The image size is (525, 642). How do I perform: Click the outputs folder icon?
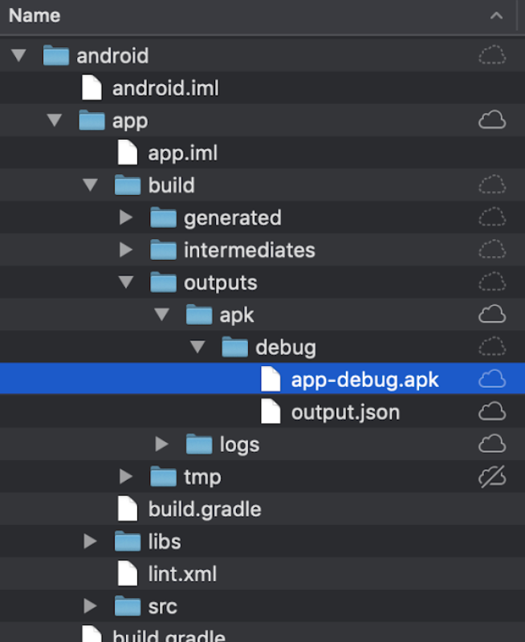164,282
